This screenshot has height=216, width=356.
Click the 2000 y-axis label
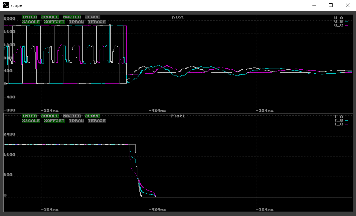point(10,19)
